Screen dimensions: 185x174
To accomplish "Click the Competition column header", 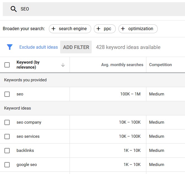I will tap(160, 65).
